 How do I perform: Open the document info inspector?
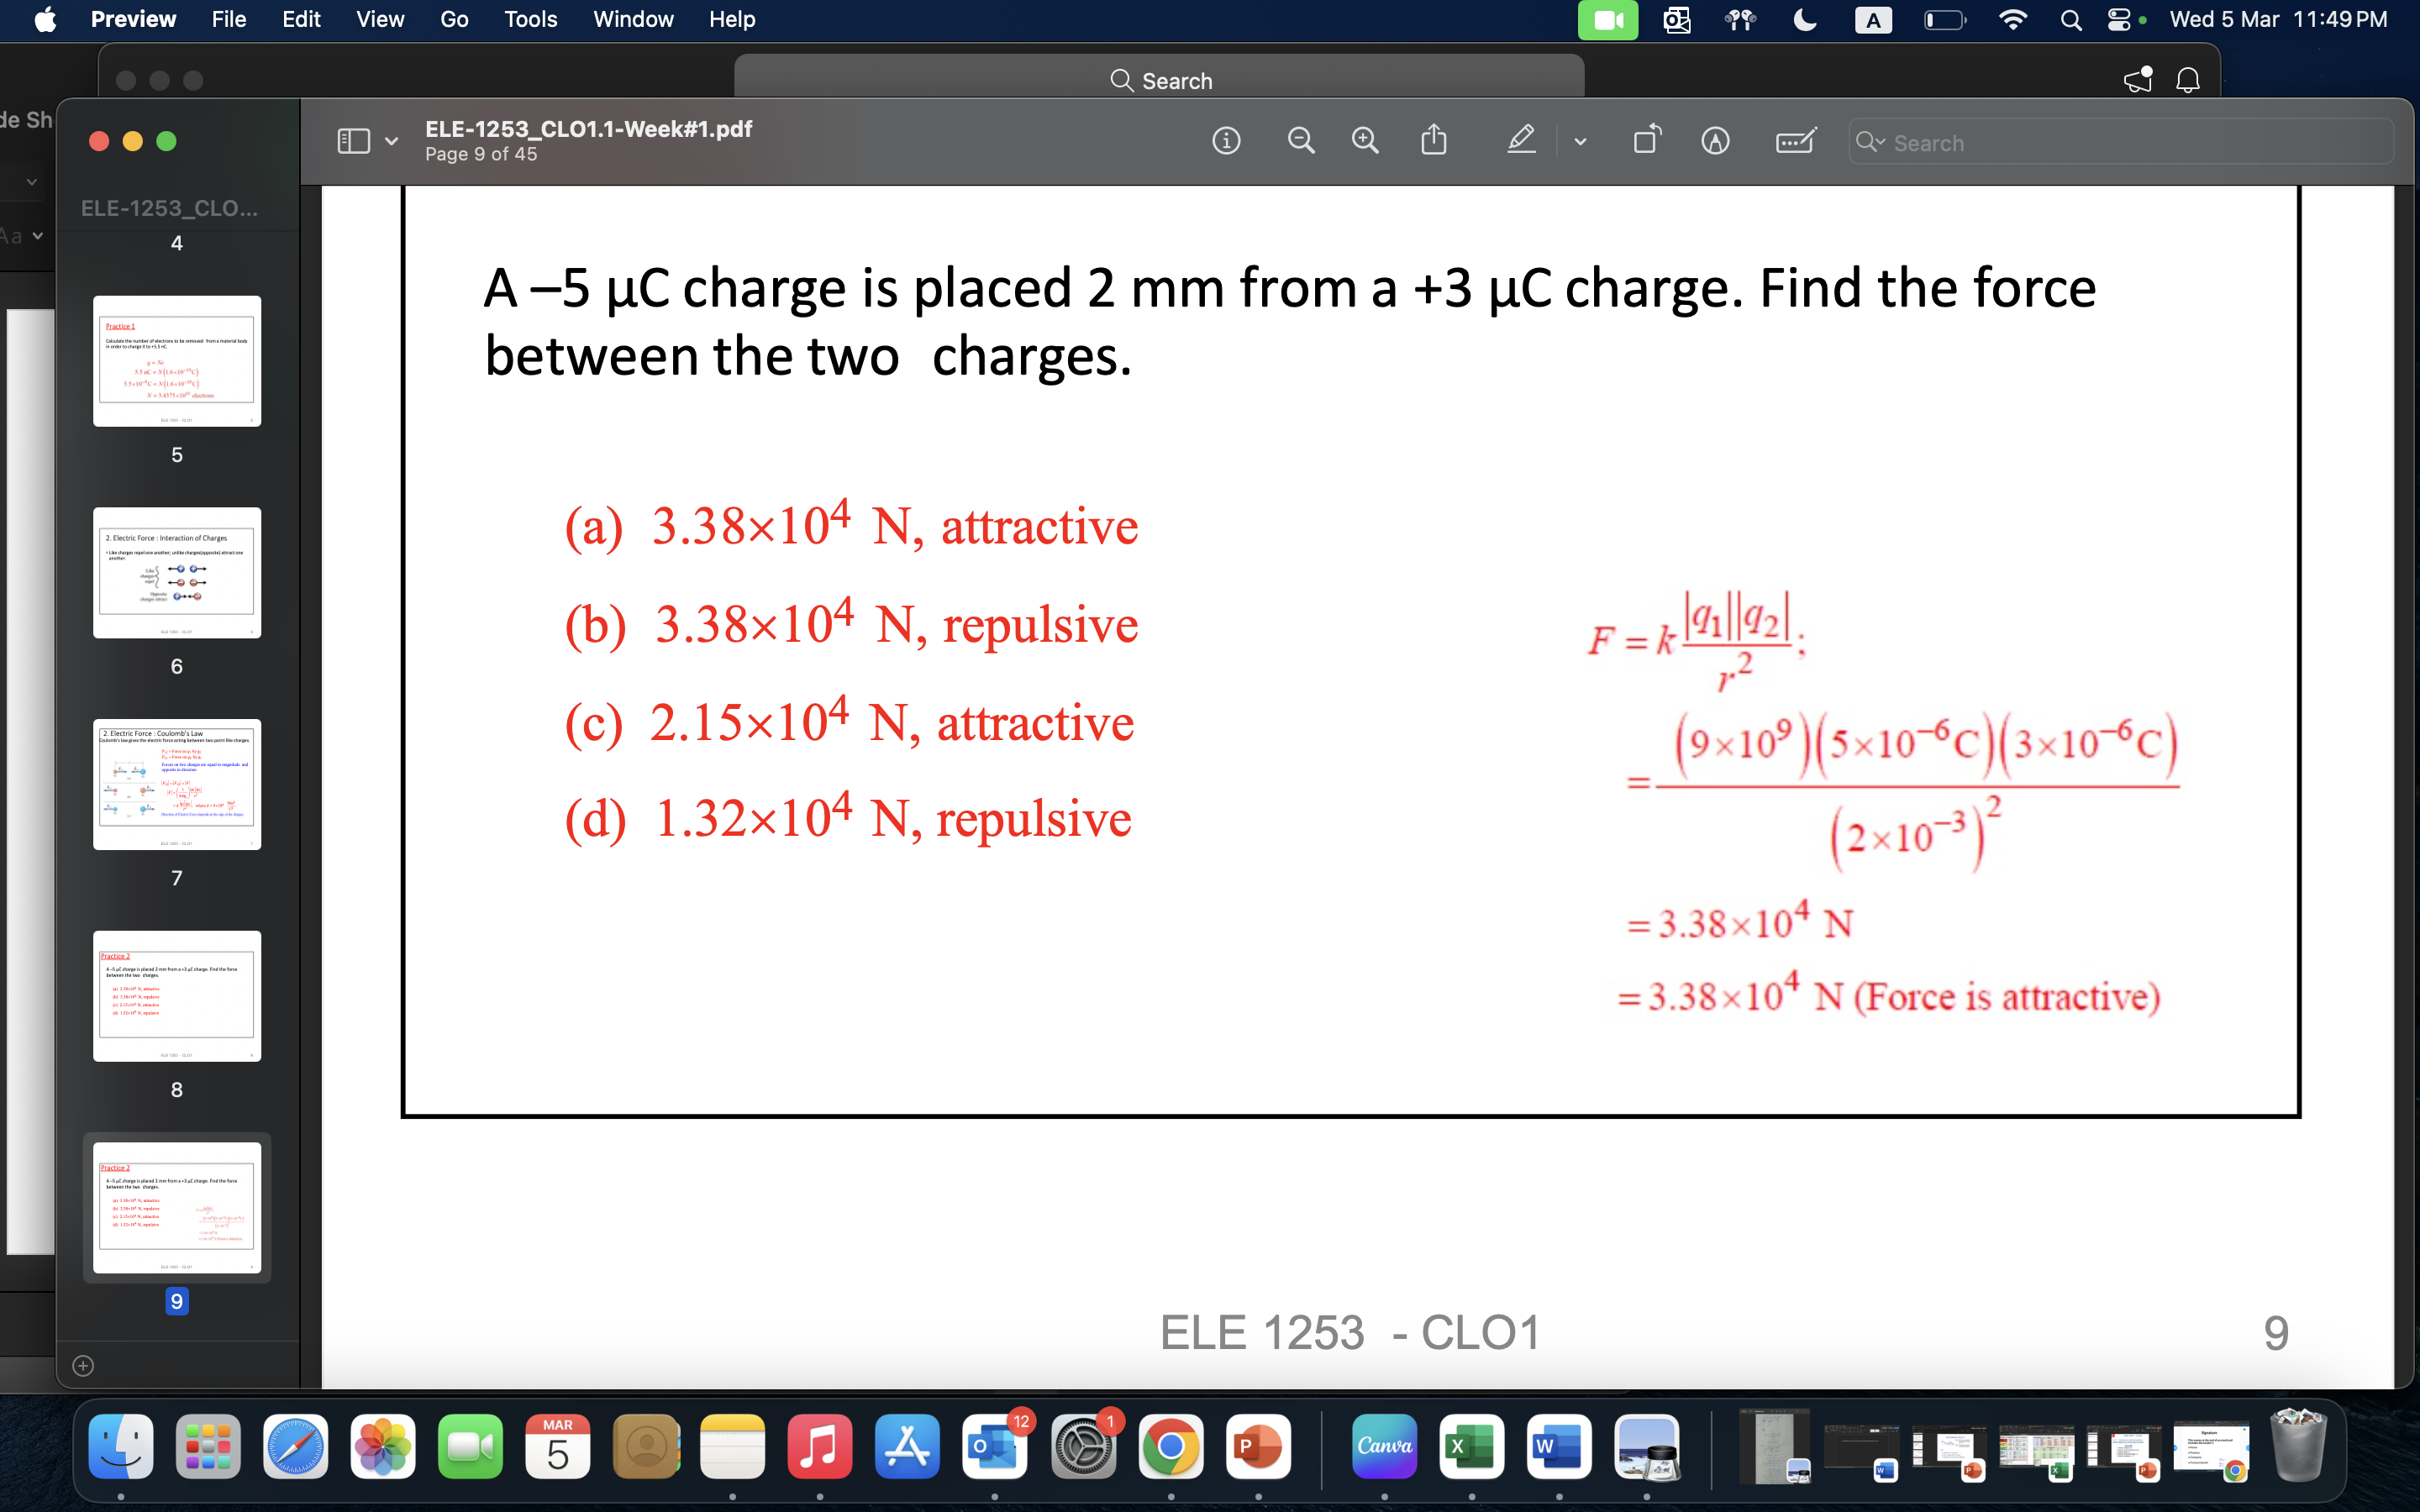(x=1224, y=141)
